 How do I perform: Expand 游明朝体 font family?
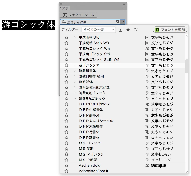75,82
